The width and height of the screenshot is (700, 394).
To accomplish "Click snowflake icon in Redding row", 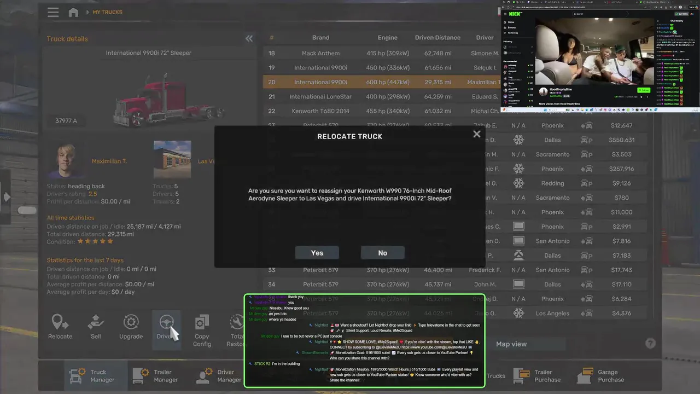I will [x=518, y=183].
